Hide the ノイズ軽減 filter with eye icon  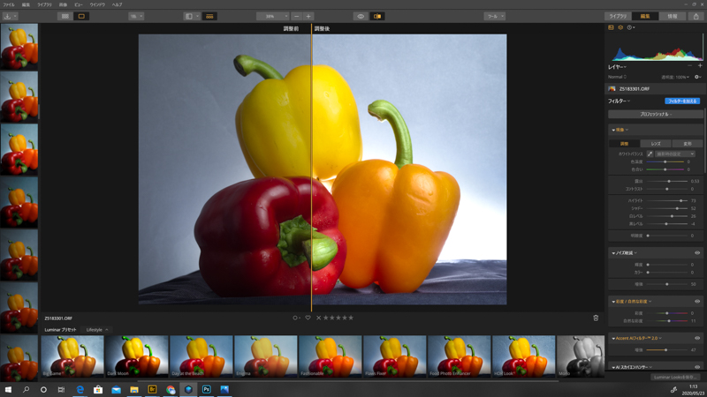click(x=697, y=253)
